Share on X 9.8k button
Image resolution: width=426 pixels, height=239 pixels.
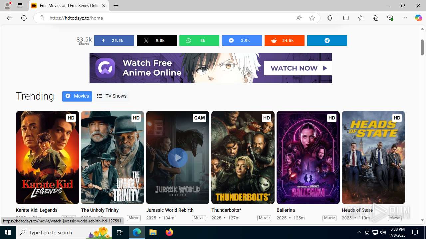pyautogui.click(x=157, y=40)
